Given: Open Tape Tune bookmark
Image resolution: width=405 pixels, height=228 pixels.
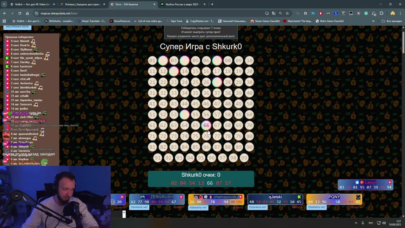Looking at the screenshot, I should click(x=174, y=21).
